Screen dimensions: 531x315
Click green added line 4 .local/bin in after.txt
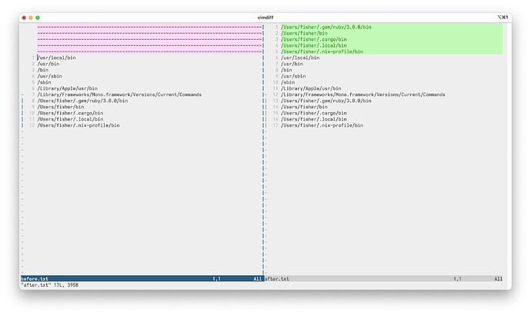(314, 45)
